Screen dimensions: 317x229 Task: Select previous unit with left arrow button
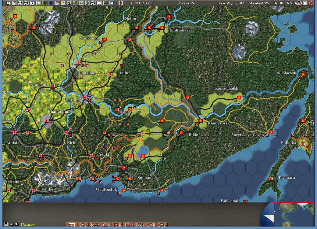pos(12,224)
